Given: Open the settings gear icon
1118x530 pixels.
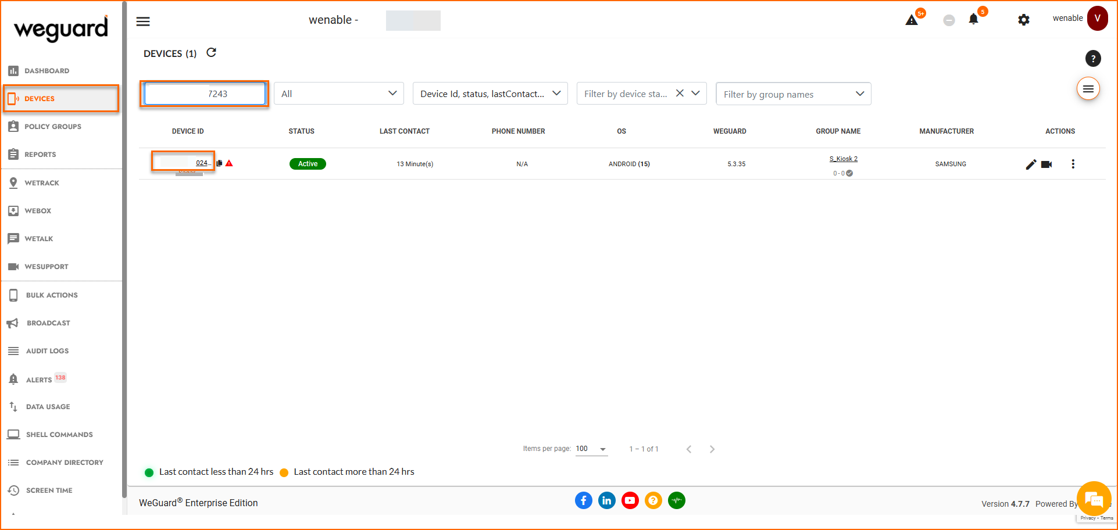Looking at the screenshot, I should [1024, 20].
